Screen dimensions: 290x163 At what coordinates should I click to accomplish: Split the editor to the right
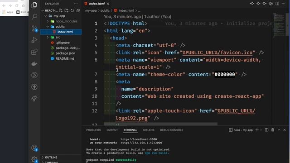pos(277,4)
